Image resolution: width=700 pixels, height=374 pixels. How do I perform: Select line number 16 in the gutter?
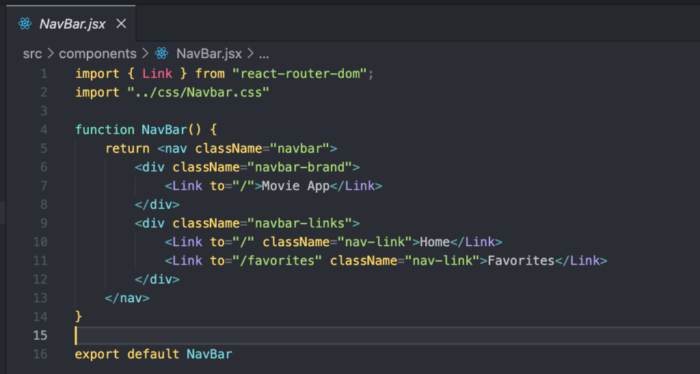coord(40,354)
